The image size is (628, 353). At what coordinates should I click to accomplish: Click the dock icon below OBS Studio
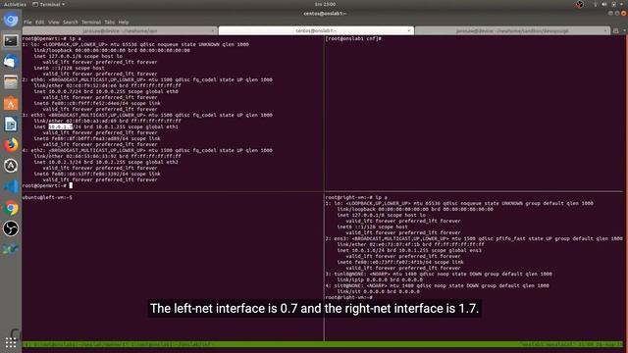(x=11, y=249)
